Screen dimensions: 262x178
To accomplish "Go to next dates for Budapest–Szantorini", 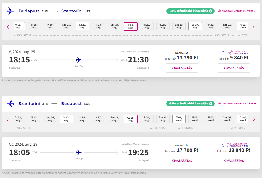I will tap(253, 27).
